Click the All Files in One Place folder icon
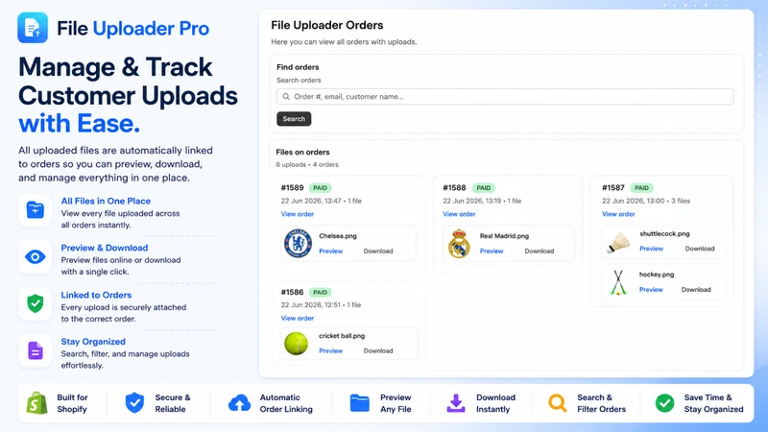This screenshot has height=432, width=768. click(x=36, y=209)
